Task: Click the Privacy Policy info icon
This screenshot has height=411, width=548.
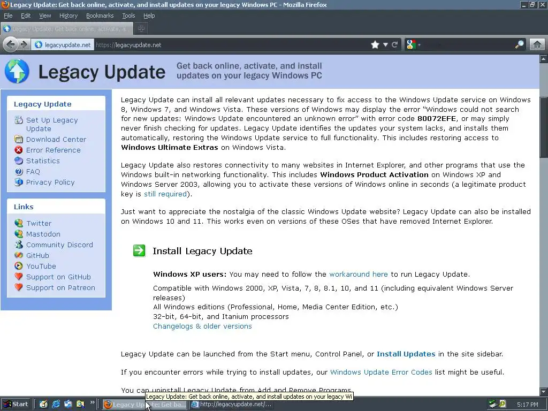Action: [x=19, y=182]
